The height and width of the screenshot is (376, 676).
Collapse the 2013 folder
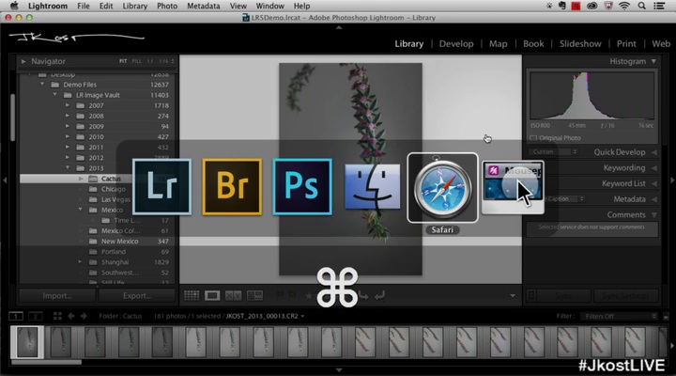68,168
